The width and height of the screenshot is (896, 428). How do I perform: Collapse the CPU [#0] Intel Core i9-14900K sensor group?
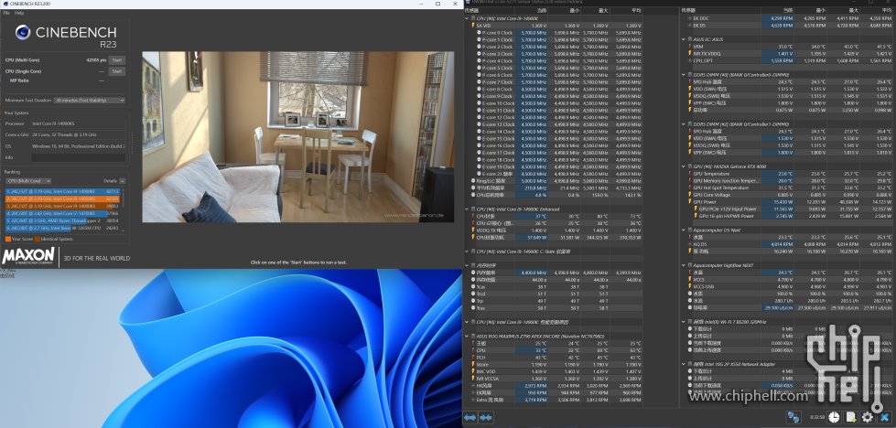467,19
